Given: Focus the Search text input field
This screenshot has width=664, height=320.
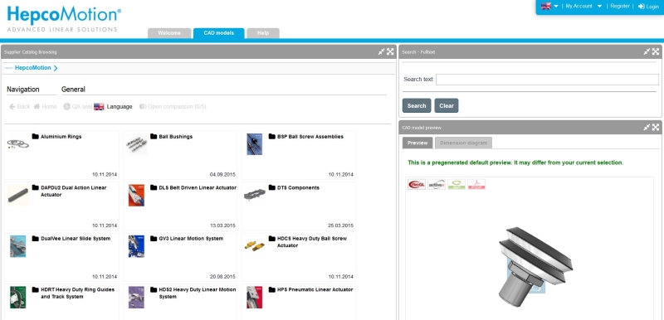Looking at the screenshot, I should tap(547, 80).
